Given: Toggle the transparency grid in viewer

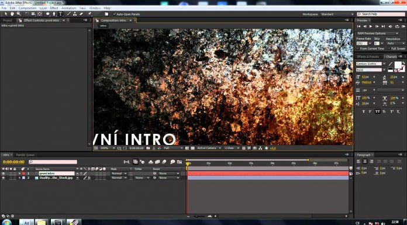Looking at the screenshot, I should tap(192, 148).
